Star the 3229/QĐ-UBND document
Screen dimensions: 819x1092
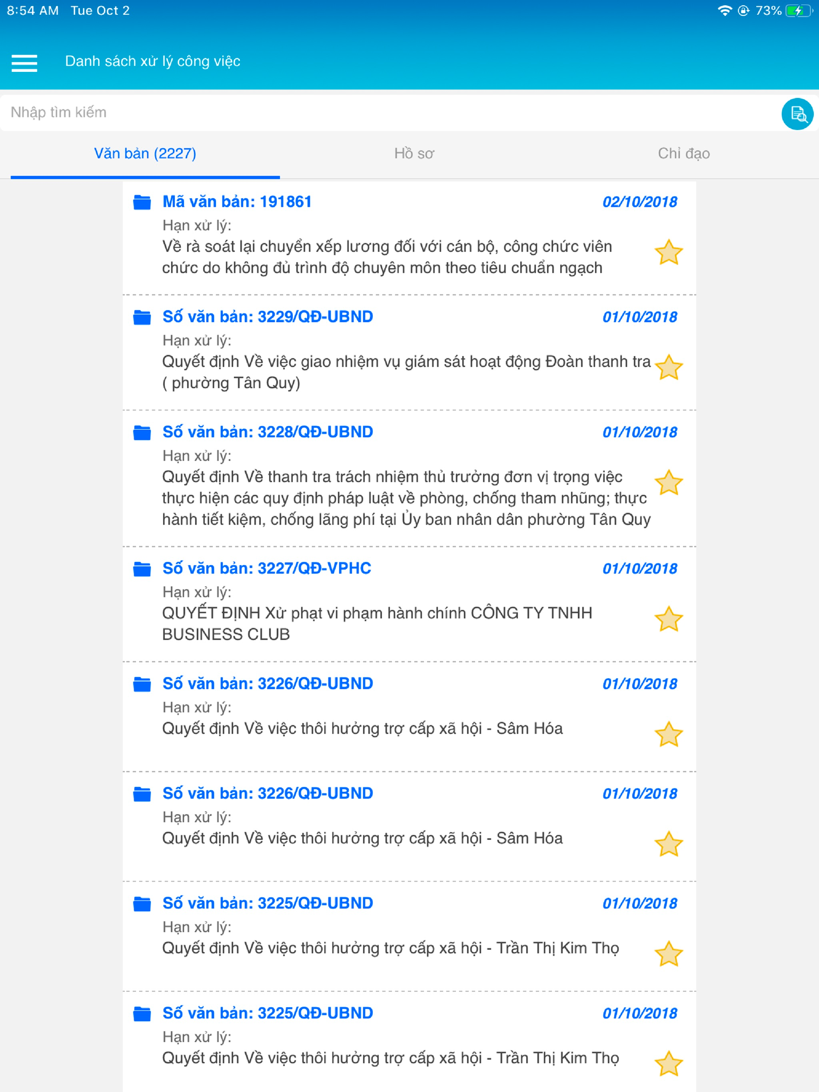pos(669,367)
